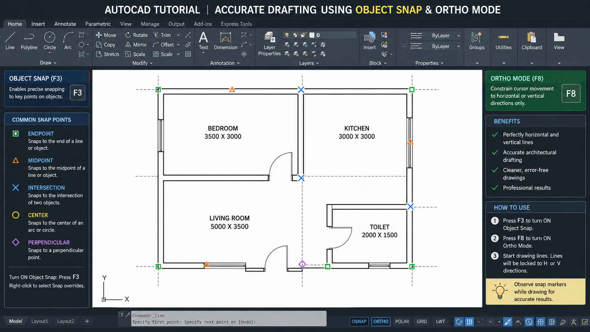590x332 pixels.
Task: Switch to the Layout2 tab
Action: pos(66,321)
